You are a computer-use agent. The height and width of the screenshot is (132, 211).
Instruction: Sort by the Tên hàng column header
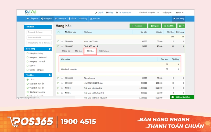pos(88,32)
